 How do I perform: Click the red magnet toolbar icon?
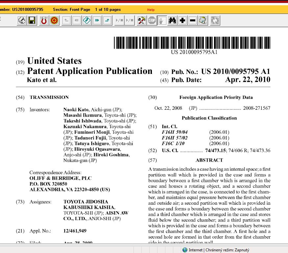(x=44, y=20)
